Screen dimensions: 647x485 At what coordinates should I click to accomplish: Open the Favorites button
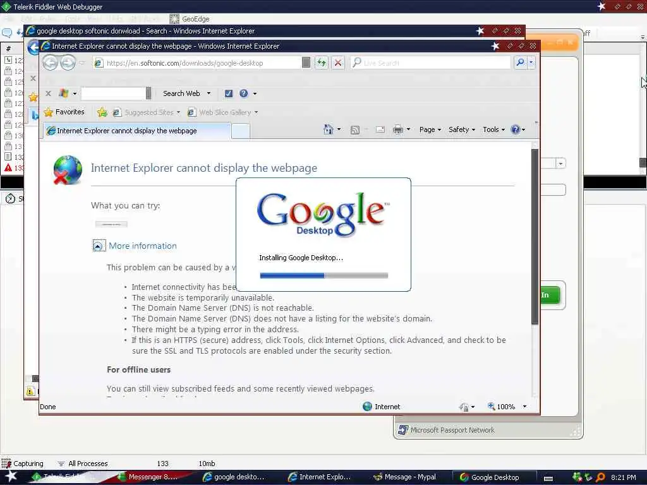tap(64, 112)
